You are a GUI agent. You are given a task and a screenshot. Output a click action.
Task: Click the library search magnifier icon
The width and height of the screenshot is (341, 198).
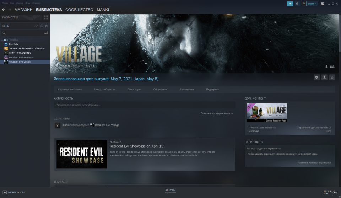4,33
